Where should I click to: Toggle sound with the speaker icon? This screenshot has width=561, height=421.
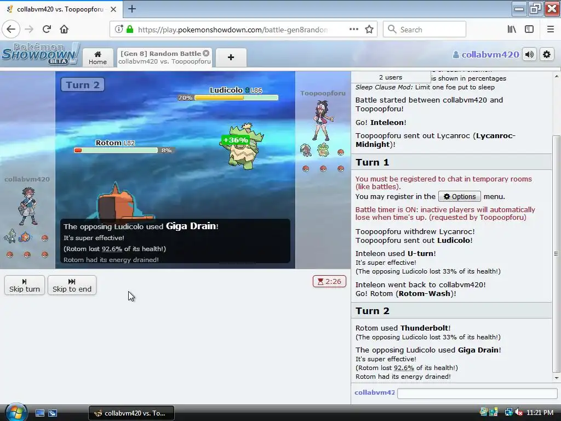click(529, 54)
